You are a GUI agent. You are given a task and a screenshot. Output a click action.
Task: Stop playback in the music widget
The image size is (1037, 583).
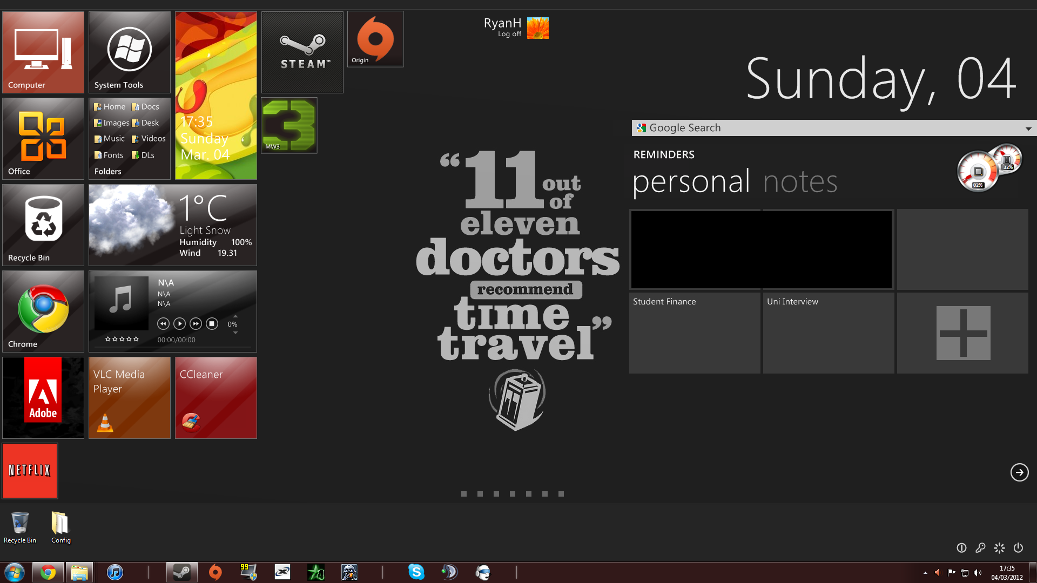[212, 324]
